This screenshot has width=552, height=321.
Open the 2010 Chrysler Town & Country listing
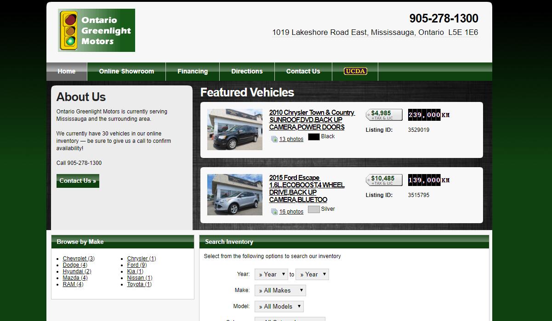tap(312, 120)
